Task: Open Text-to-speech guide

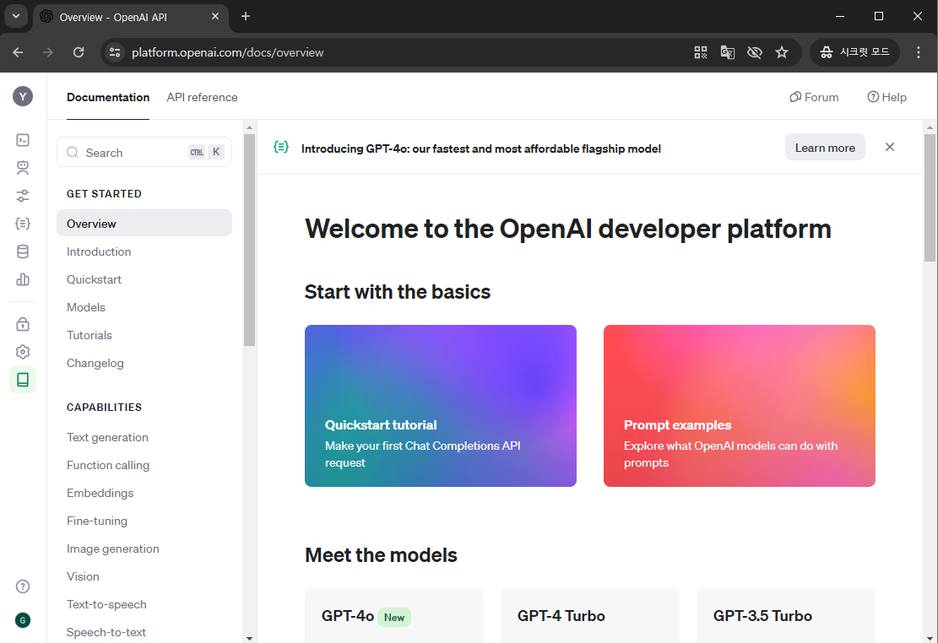Action: pyautogui.click(x=106, y=604)
